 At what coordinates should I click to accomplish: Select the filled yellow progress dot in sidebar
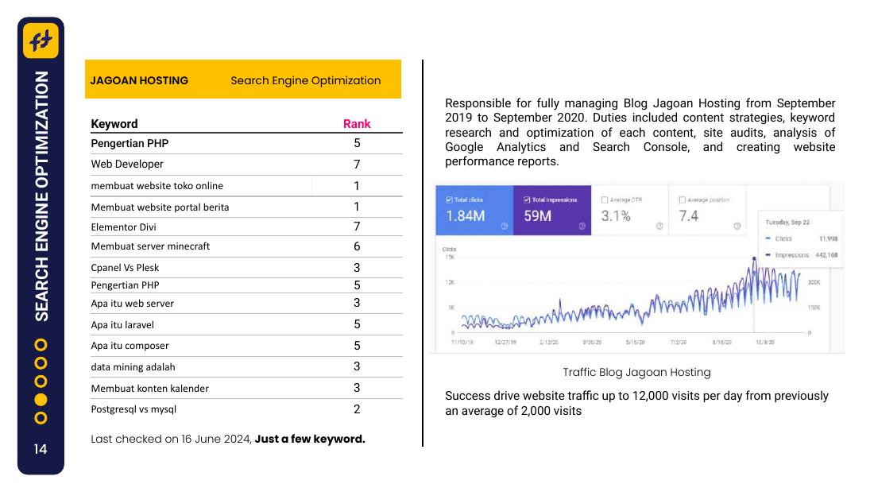click(x=41, y=400)
